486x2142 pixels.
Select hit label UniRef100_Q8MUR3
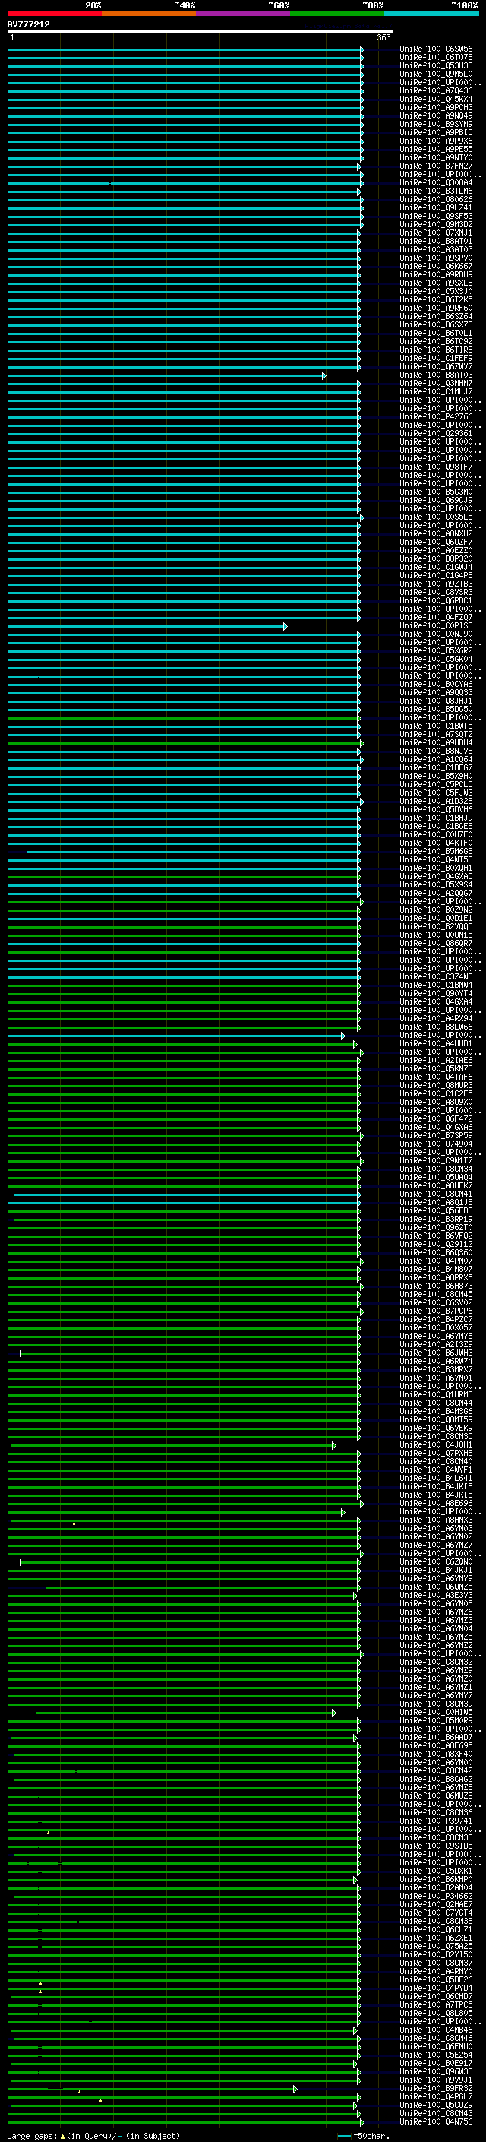point(436,1085)
